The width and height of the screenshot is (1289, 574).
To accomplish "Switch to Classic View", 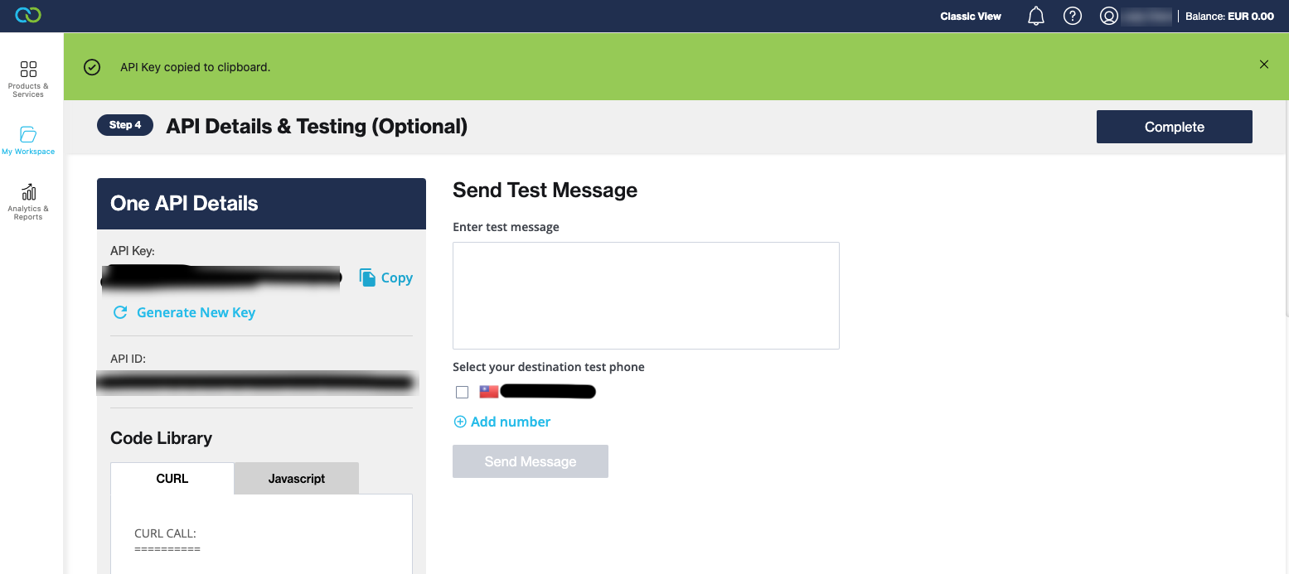I will coord(971,16).
